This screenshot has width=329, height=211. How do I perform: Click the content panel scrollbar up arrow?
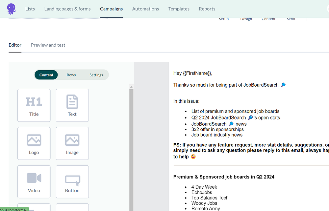(131, 87)
